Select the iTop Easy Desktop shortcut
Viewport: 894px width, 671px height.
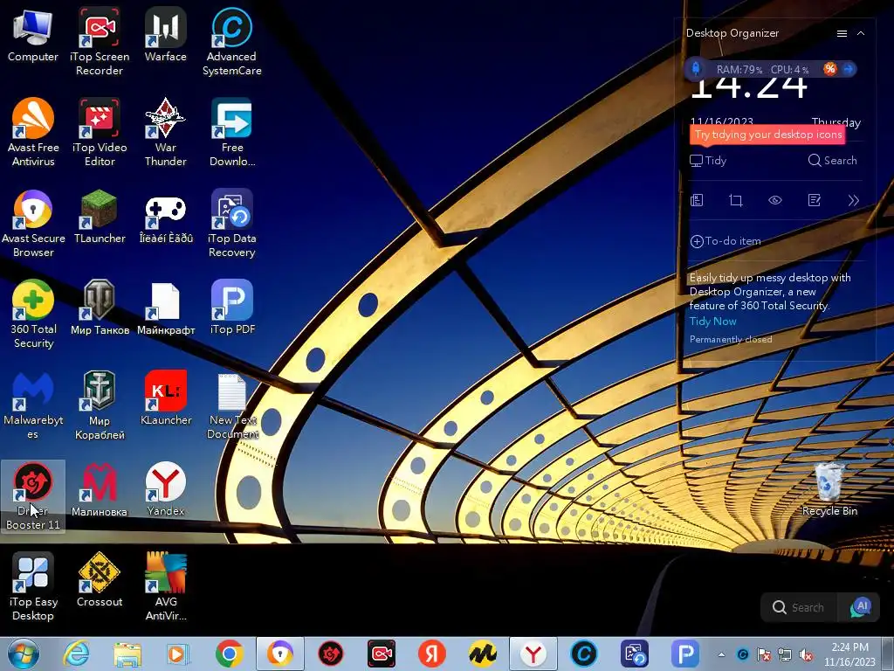(x=33, y=586)
